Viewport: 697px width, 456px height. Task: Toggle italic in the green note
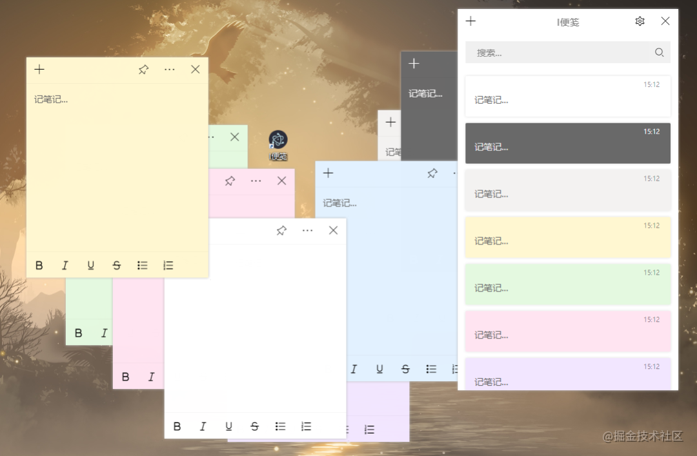(x=104, y=333)
